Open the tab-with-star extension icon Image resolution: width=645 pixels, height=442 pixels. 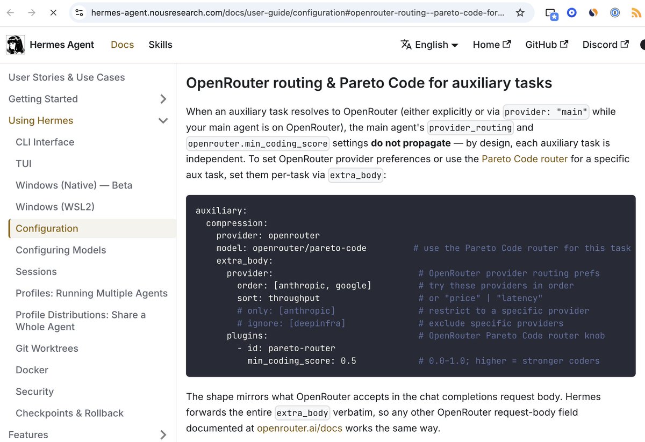(x=551, y=13)
